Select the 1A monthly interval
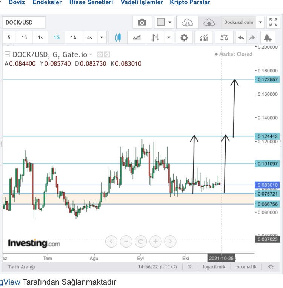This screenshot has width=283, height=288. (x=74, y=37)
